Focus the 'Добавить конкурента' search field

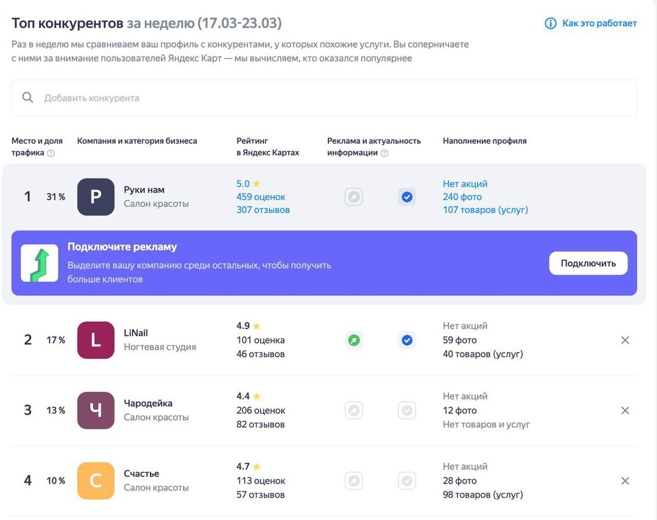tap(324, 98)
